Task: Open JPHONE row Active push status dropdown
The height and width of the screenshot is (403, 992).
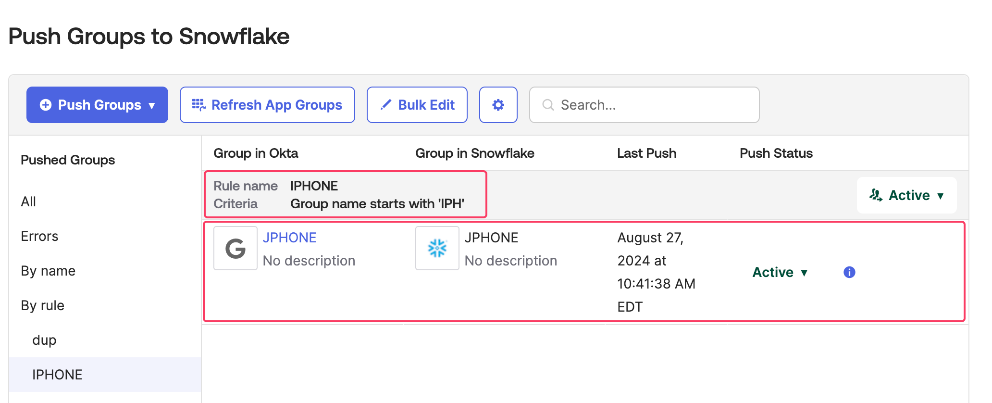Action: (x=780, y=272)
